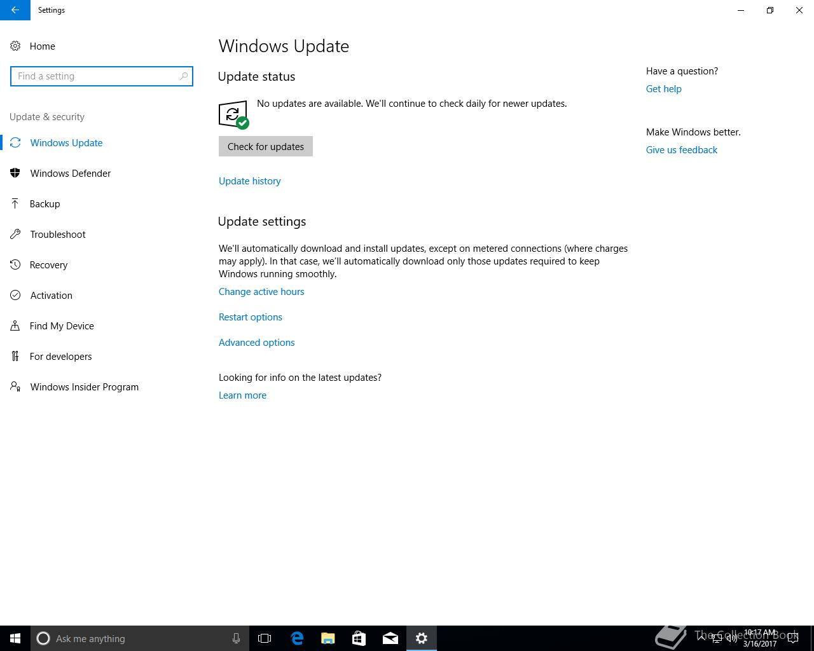Click the Windows Insider Program person icon
The image size is (814, 651).
[15, 387]
